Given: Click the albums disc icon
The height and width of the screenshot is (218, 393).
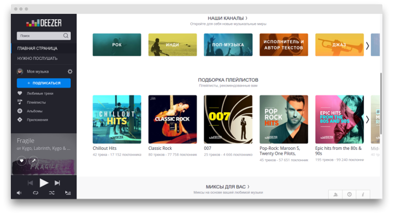Looking at the screenshot, I should (x=20, y=111).
